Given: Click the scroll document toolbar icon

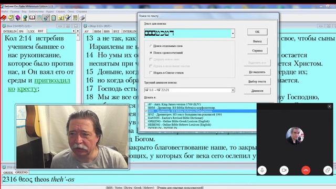Looking at the screenshot, I should 75,18.
